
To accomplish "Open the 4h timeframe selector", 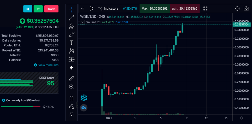I will click(82, 8).
